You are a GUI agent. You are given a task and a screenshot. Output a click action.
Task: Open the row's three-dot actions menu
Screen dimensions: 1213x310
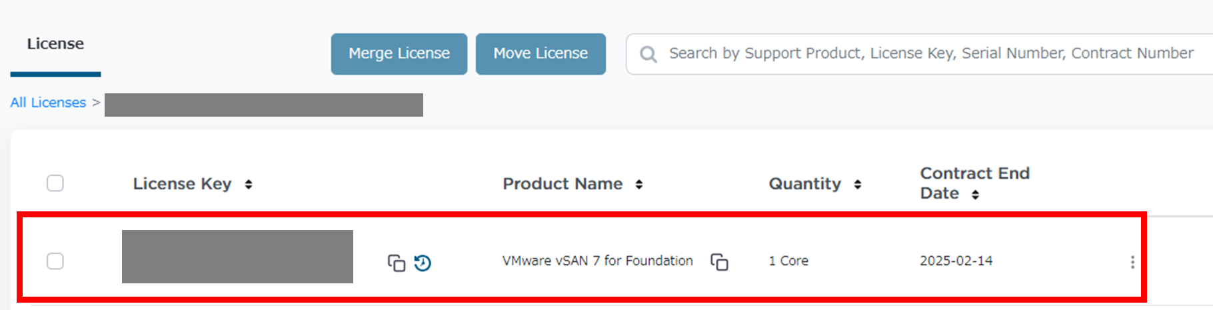pyautogui.click(x=1132, y=262)
